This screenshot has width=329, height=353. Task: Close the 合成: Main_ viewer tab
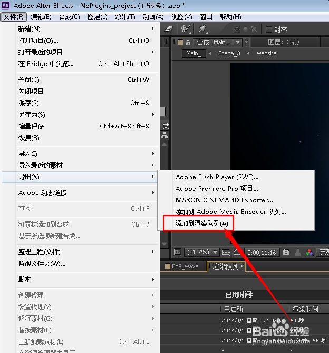click(x=246, y=42)
